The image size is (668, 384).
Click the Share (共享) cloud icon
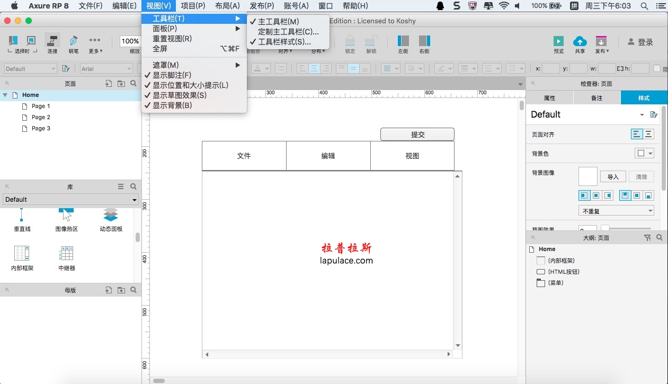coord(580,41)
